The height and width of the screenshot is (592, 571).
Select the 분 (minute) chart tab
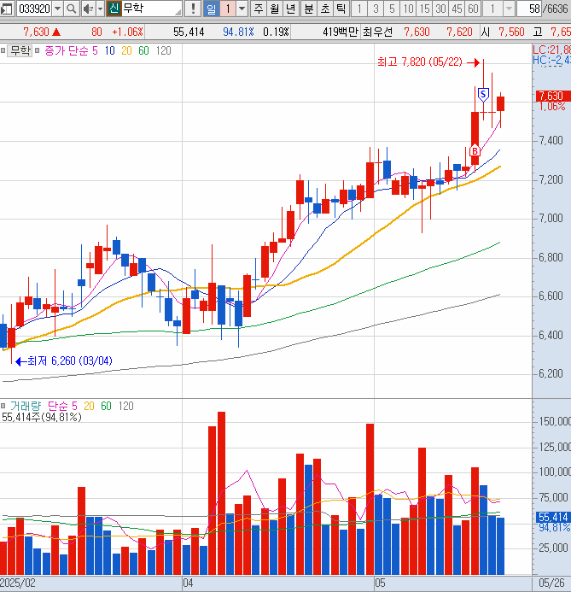307,9
